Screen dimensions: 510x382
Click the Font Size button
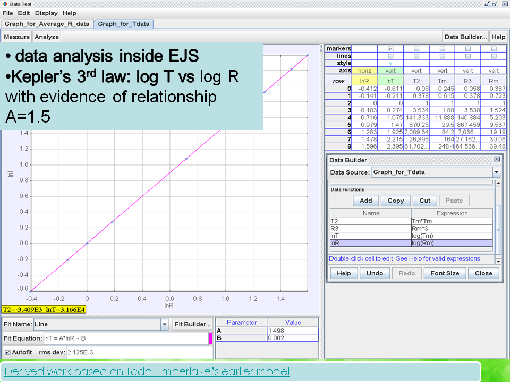point(445,273)
